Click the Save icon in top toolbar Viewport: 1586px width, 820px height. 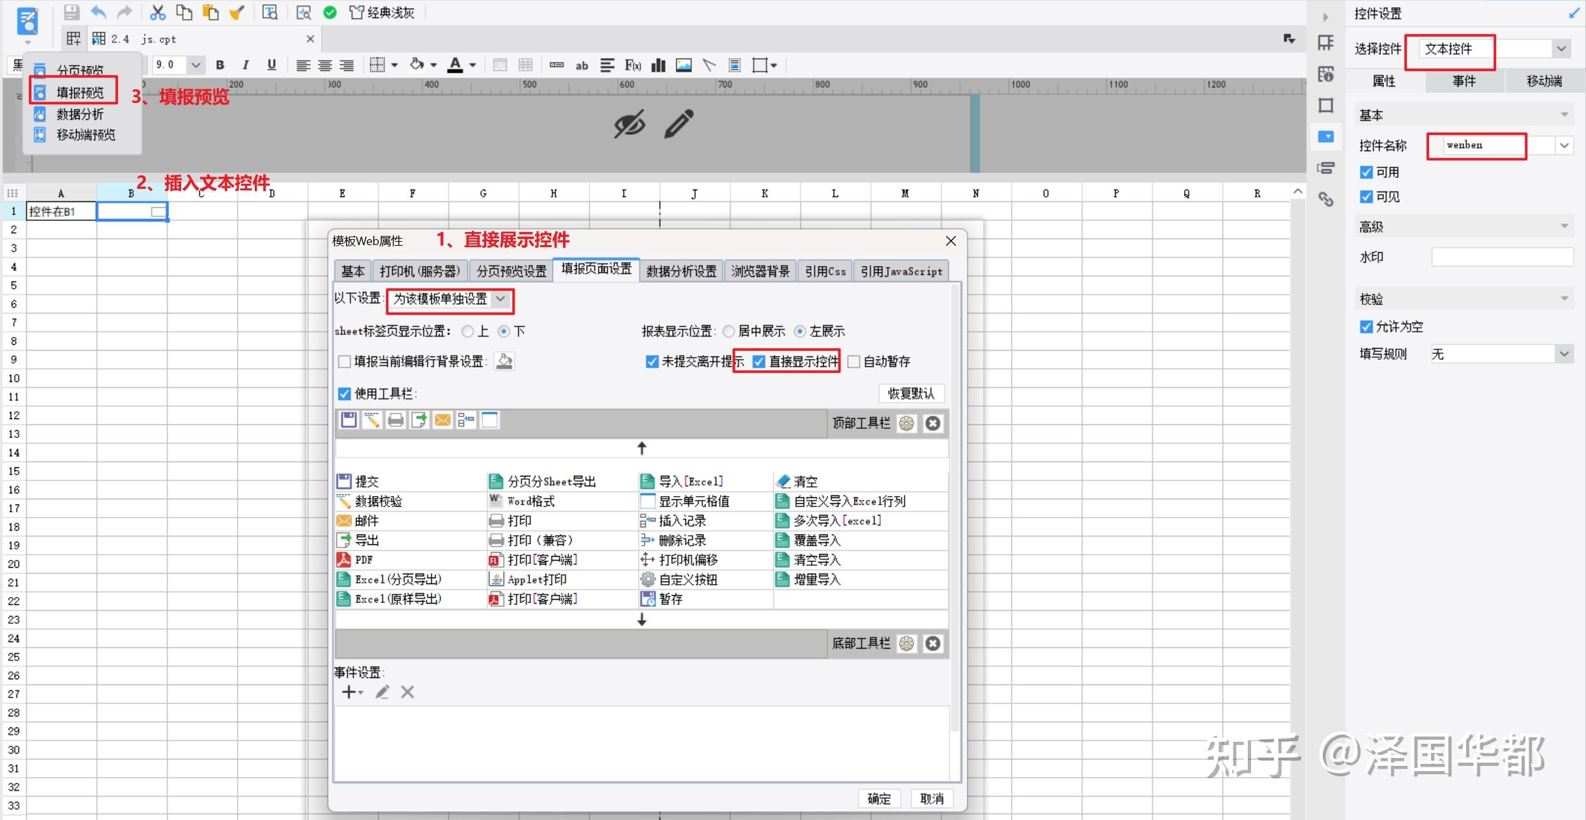(72, 12)
